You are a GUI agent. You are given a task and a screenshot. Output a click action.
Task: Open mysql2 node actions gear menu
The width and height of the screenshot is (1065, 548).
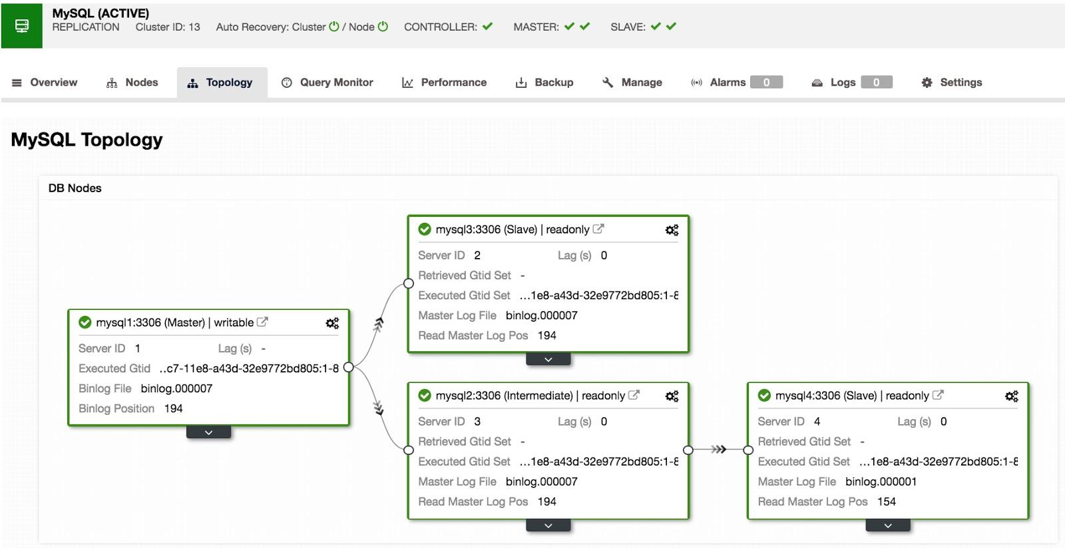coord(672,396)
